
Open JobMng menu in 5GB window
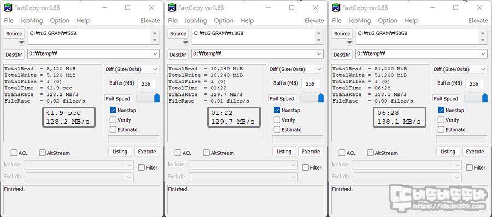coord(31,20)
